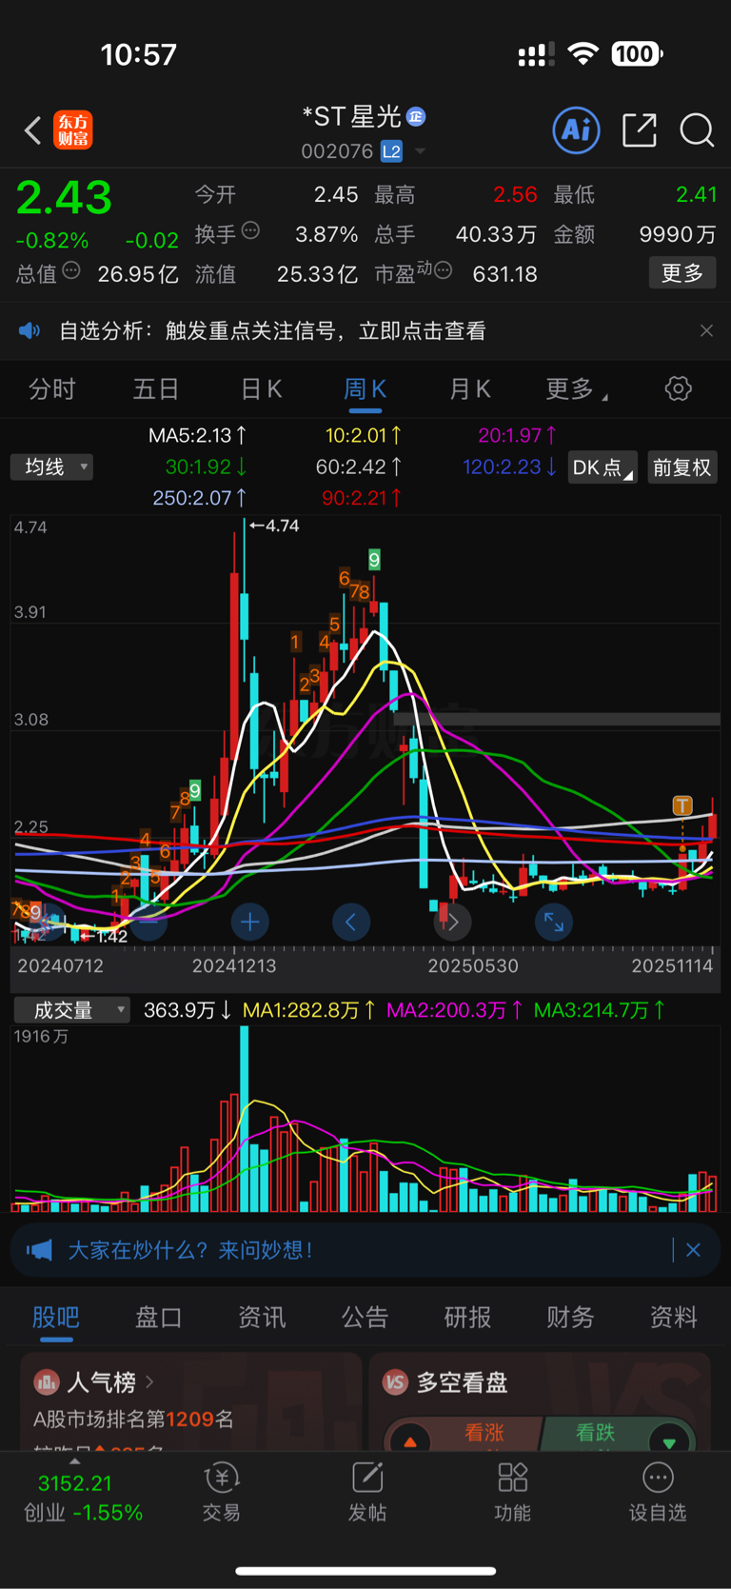Screen dimensions: 731x1589
Task: Tap the MA5:2.13 value
Action: pyautogui.click(x=198, y=435)
